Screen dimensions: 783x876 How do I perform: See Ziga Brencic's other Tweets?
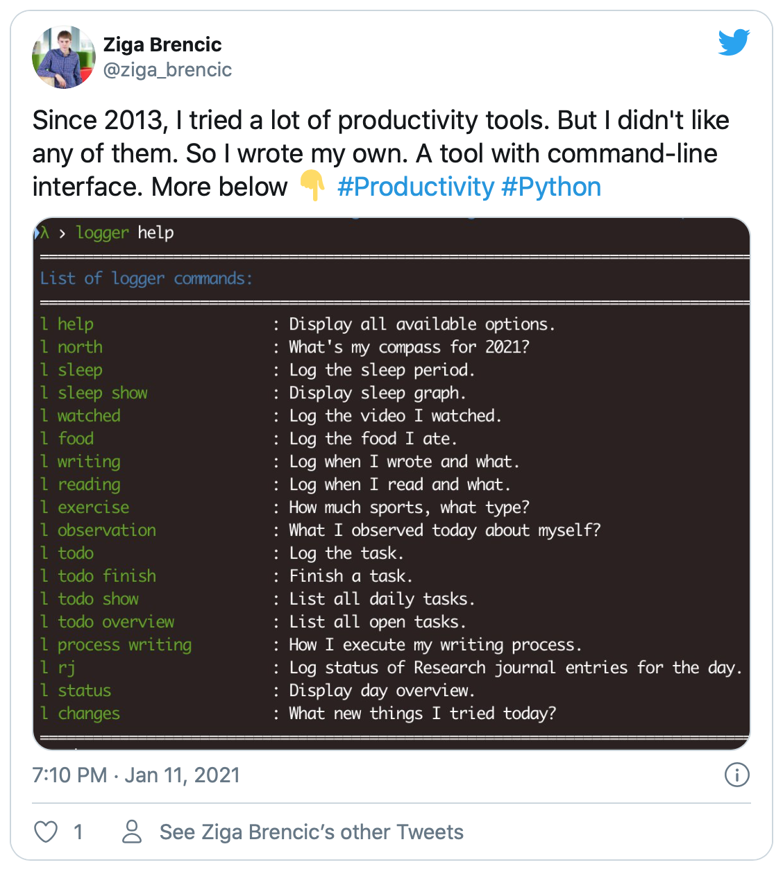[311, 832]
